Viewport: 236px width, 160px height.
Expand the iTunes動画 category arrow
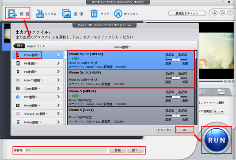[x=58, y=88]
